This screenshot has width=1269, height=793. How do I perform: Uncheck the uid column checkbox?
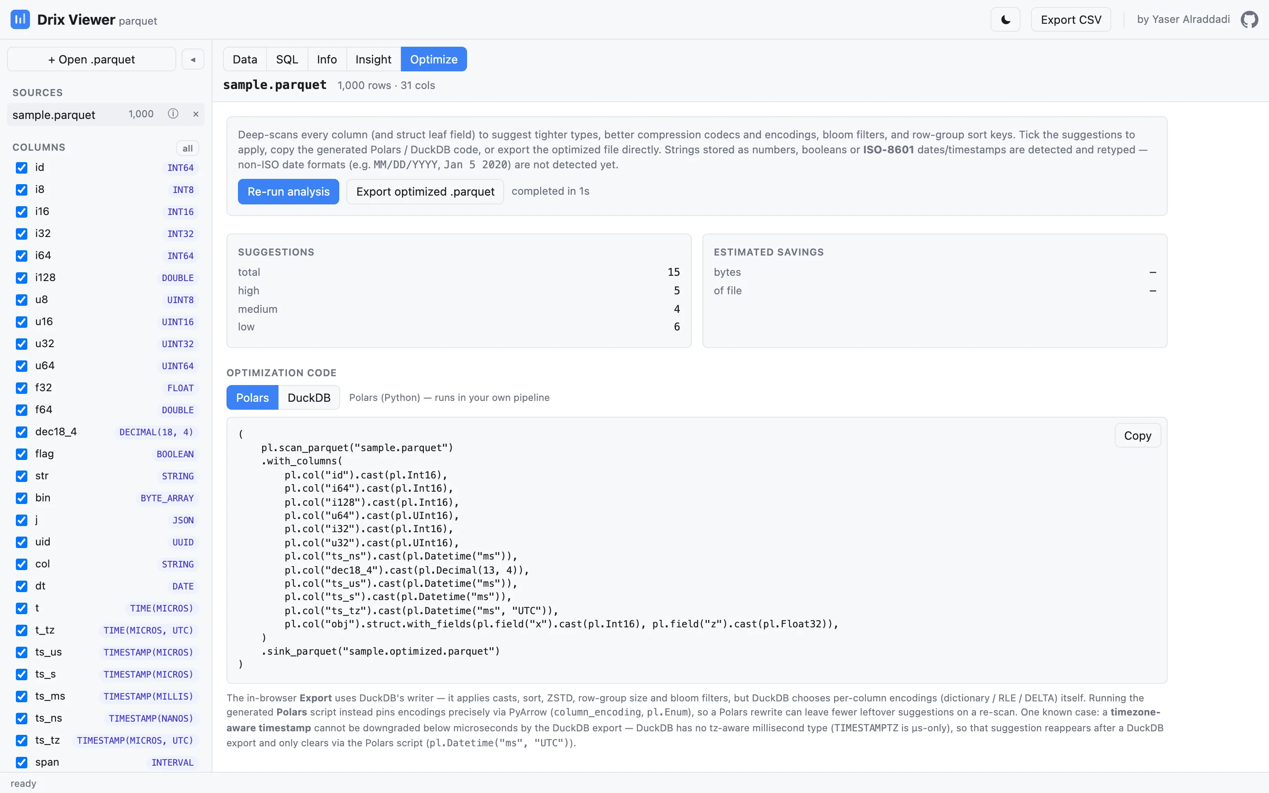22,542
